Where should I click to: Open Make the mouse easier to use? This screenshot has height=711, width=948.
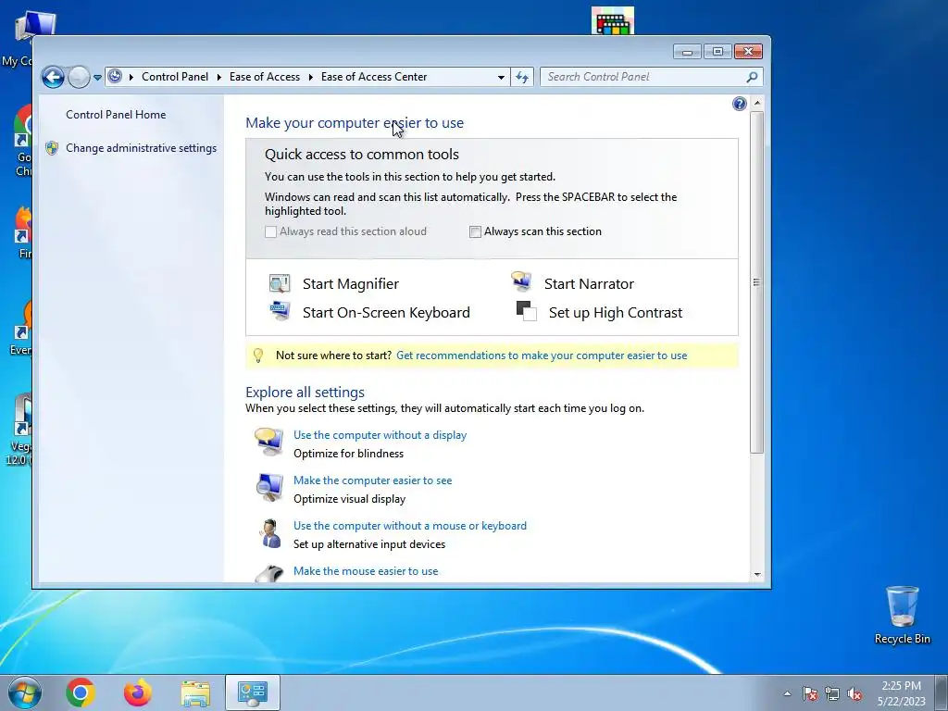366,570
